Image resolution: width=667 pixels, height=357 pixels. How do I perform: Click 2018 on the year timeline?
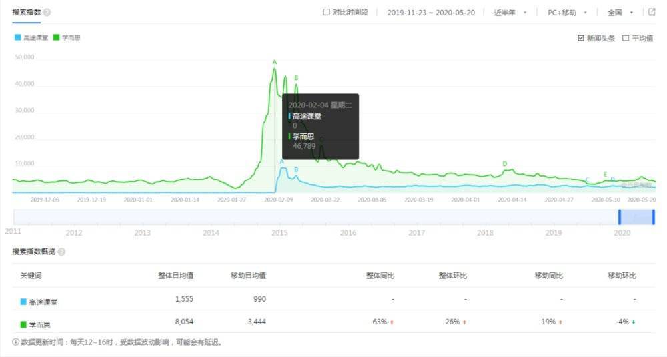click(485, 233)
